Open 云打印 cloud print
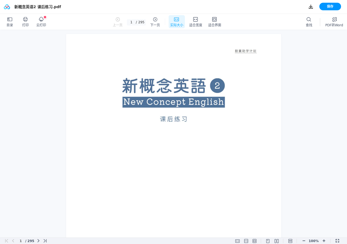 (x=41, y=22)
